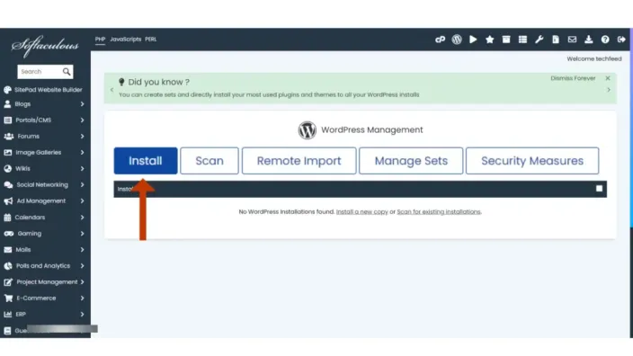This screenshot has width=633, height=356.
Task: Click the Manage Sets button
Action: point(411,161)
